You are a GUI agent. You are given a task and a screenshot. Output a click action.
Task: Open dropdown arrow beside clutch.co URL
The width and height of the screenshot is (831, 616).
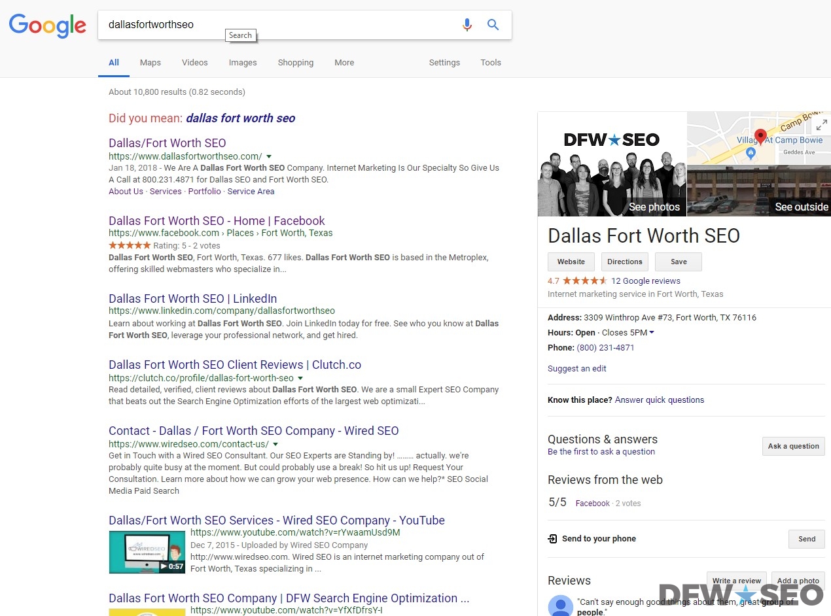[300, 378]
